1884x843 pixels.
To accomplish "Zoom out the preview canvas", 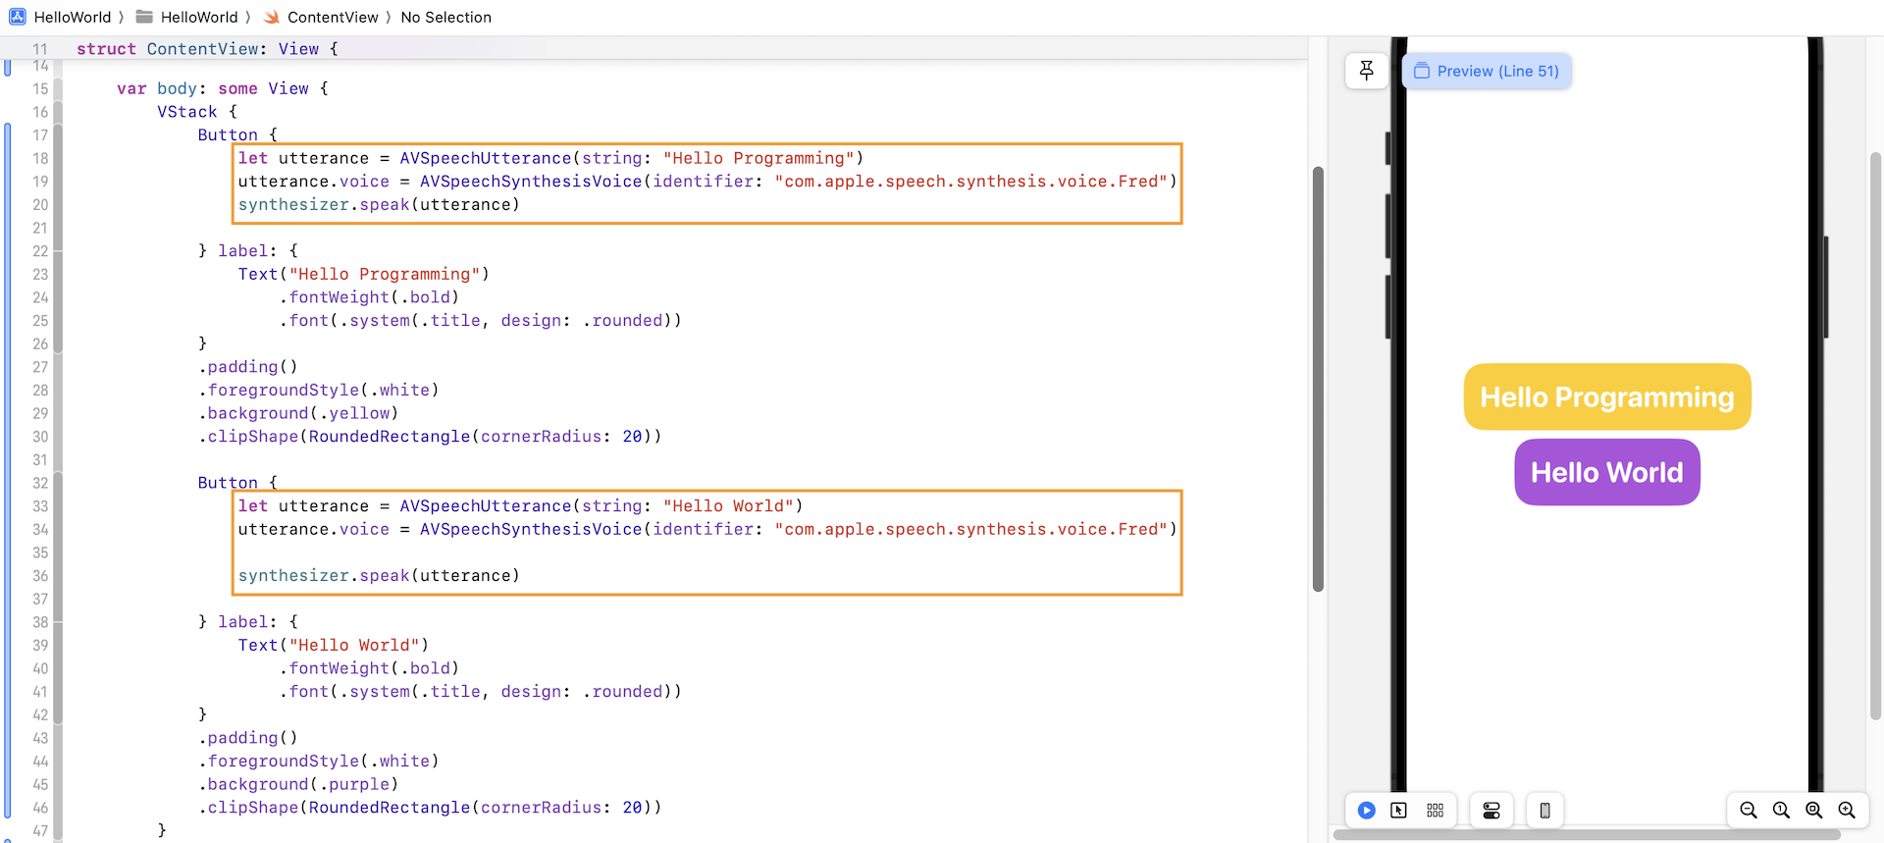I will (x=1748, y=810).
